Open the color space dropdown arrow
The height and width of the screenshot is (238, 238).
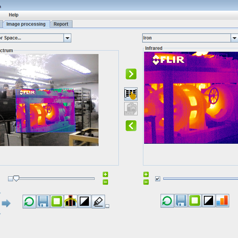[x=67, y=38]
